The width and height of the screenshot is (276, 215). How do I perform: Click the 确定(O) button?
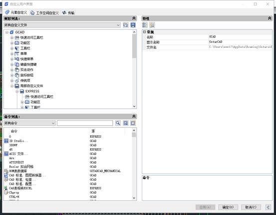coord(228,207)
